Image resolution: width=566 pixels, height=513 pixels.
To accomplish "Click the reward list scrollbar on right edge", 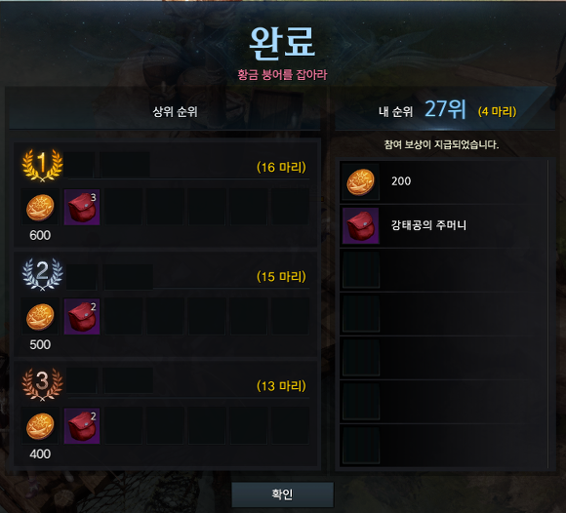I will point(548,314).
